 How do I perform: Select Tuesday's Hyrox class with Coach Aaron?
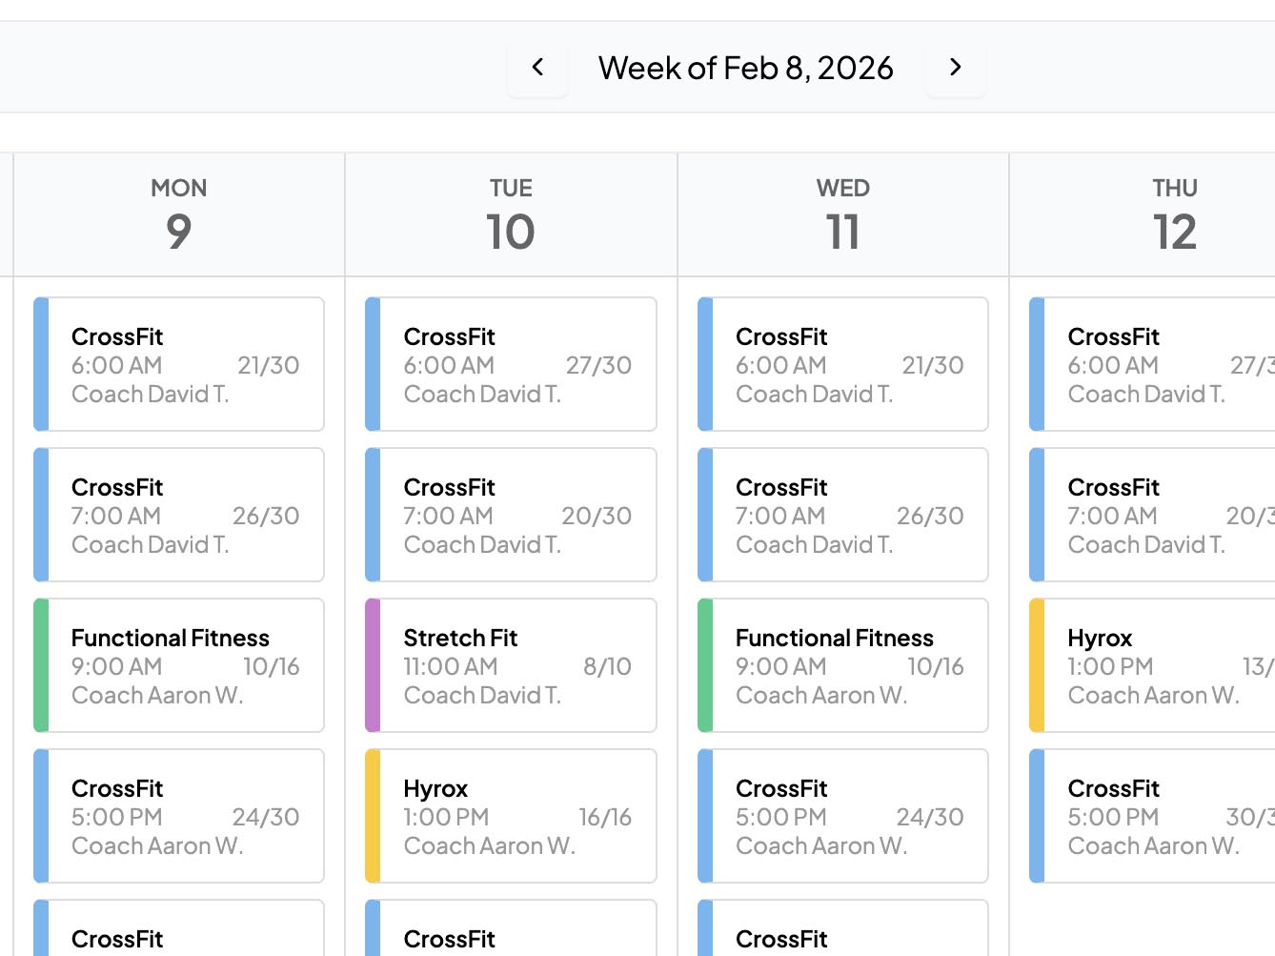pyautogui.click(x=510, y=816)
